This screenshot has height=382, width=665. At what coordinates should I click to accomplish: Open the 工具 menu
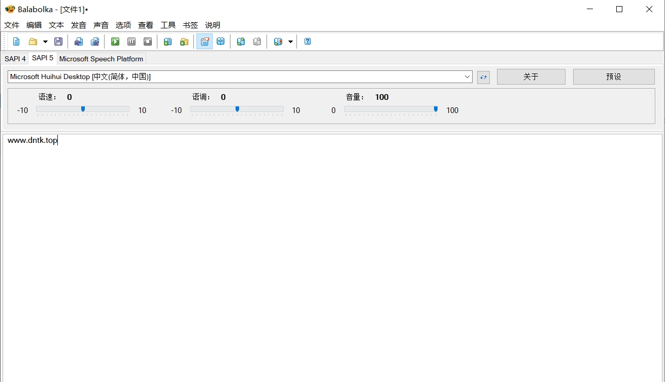coord(168,25)
